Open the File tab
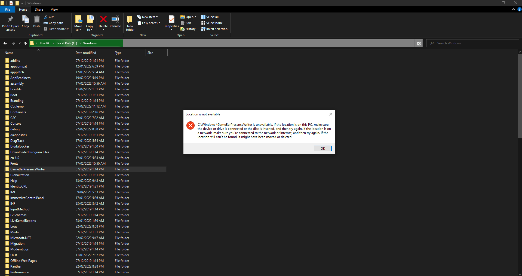The width and height of the screenshot is (522, 276). tap(8, 10)
